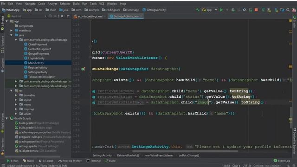Toggle the Run tool window
The height and width of the screenshot is (167, 297).
(x=13, y=161)
